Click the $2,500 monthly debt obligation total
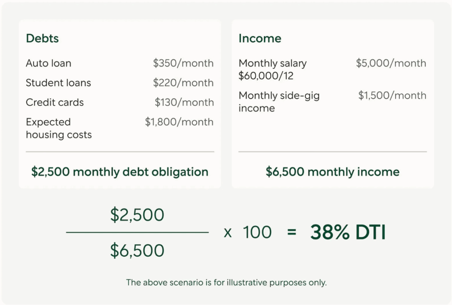The image size is (452, 305). click(x=120, y=172)
